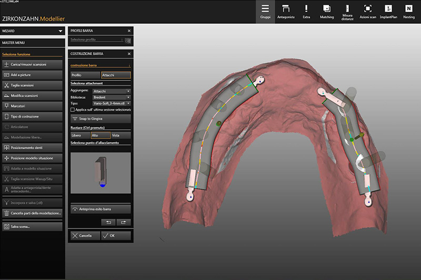
Task: Expand the Tipo Vario-Soft dropdown
Action: point(111,103)
